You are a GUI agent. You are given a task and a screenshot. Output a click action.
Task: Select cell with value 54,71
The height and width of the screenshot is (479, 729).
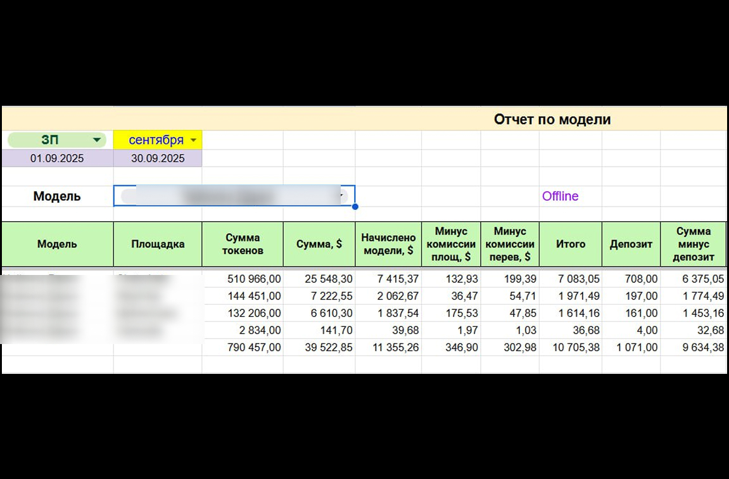pyautogui.click(x=510, y=297)
